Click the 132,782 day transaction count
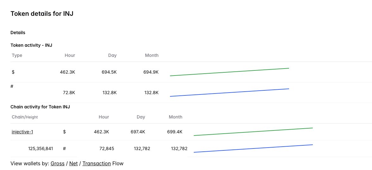 [x=142, y=149]
